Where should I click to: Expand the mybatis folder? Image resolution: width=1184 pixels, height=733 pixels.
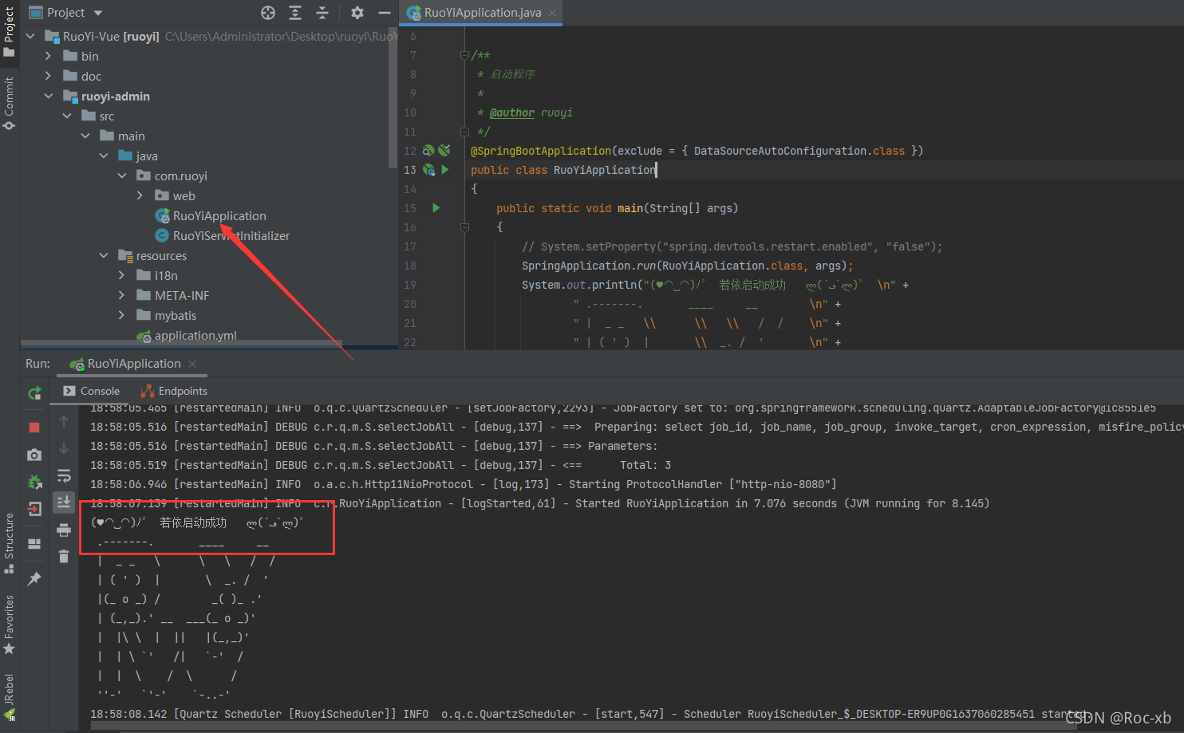(x=121, y=315)
